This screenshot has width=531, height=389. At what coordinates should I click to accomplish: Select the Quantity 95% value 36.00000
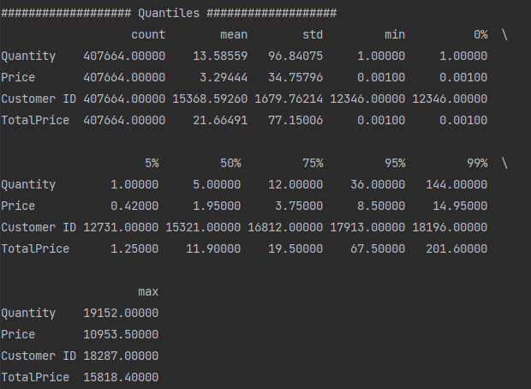point(378,184)
